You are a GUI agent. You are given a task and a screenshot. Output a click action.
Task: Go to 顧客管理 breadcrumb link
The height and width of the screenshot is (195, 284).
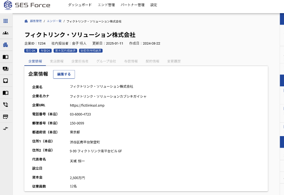point(36,21)
